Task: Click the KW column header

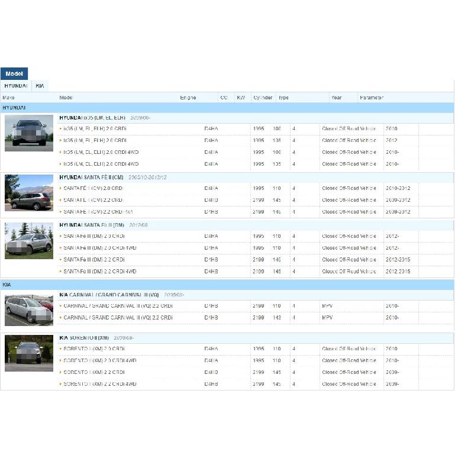Action: click(x=241, y=98)
